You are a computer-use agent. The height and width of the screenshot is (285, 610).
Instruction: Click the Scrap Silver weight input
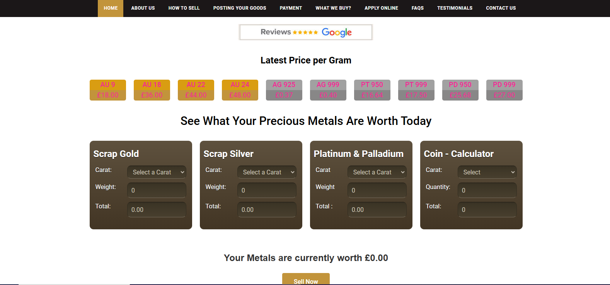(x=267, y=190)
